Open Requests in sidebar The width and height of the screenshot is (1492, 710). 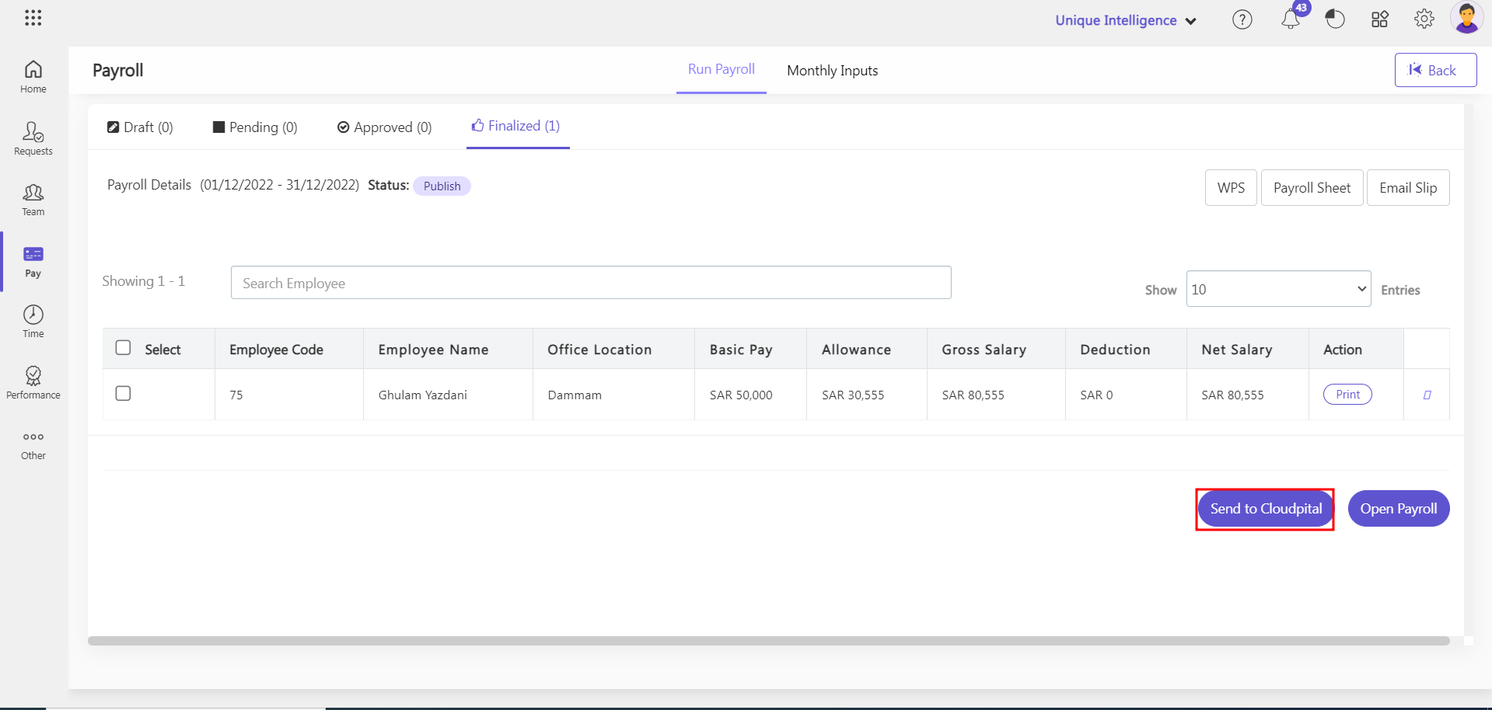point(33,138)
